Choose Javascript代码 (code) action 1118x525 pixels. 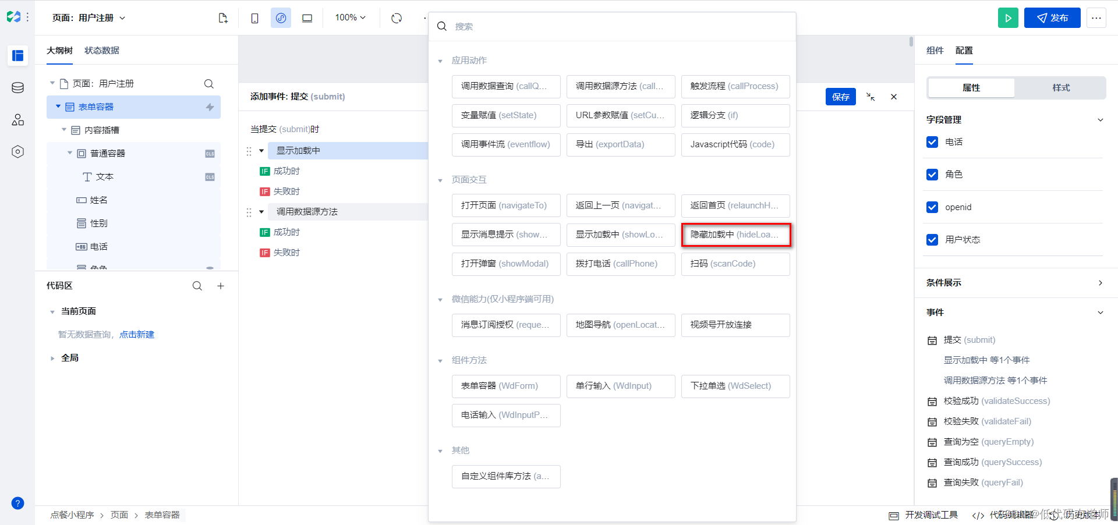(735, 144)
